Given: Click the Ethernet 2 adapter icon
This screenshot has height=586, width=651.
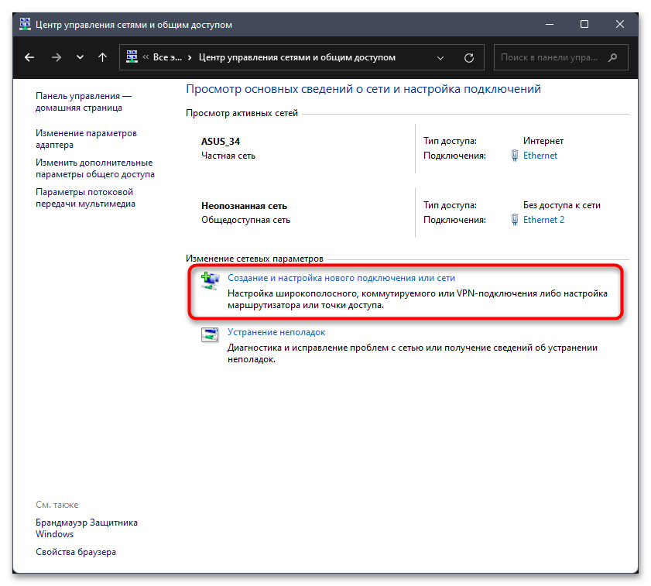Looking at the screenshot, I should tap(515, 220).
